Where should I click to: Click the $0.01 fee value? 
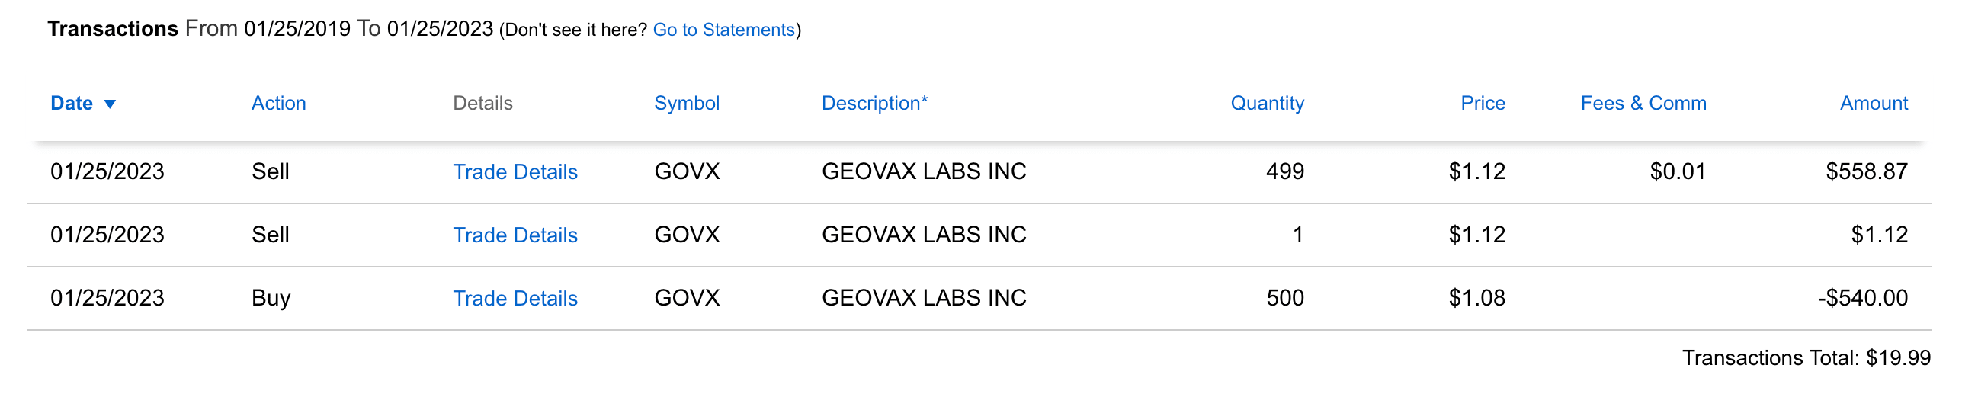(x=1677, y=171)
